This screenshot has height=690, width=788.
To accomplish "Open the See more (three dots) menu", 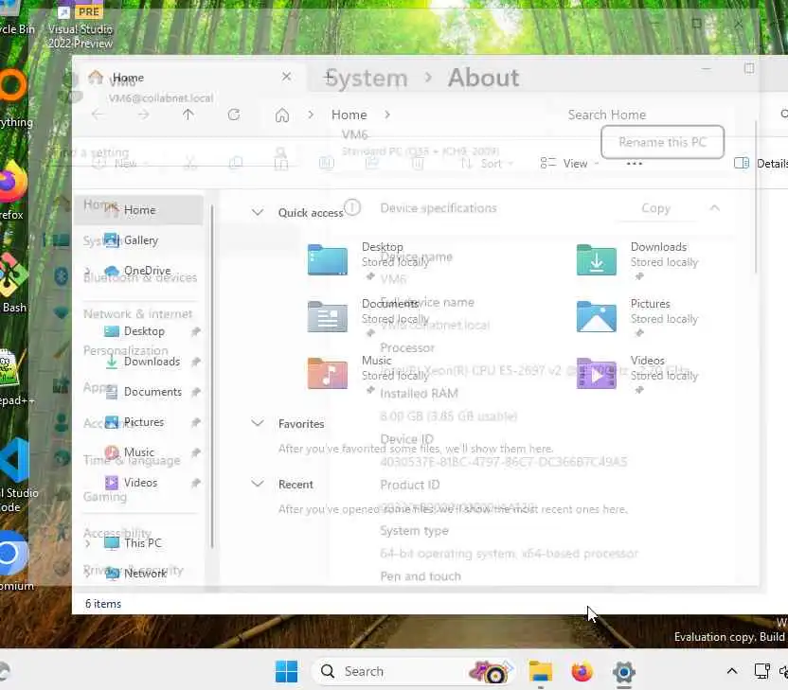I will click(635, 163).
